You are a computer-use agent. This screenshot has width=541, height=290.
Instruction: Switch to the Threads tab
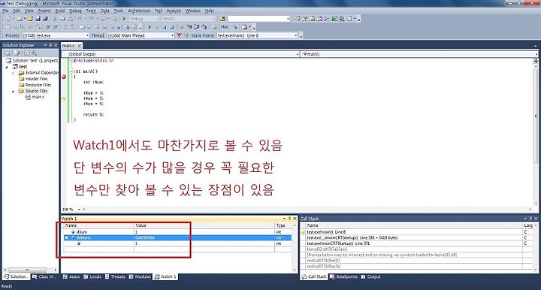115,276
